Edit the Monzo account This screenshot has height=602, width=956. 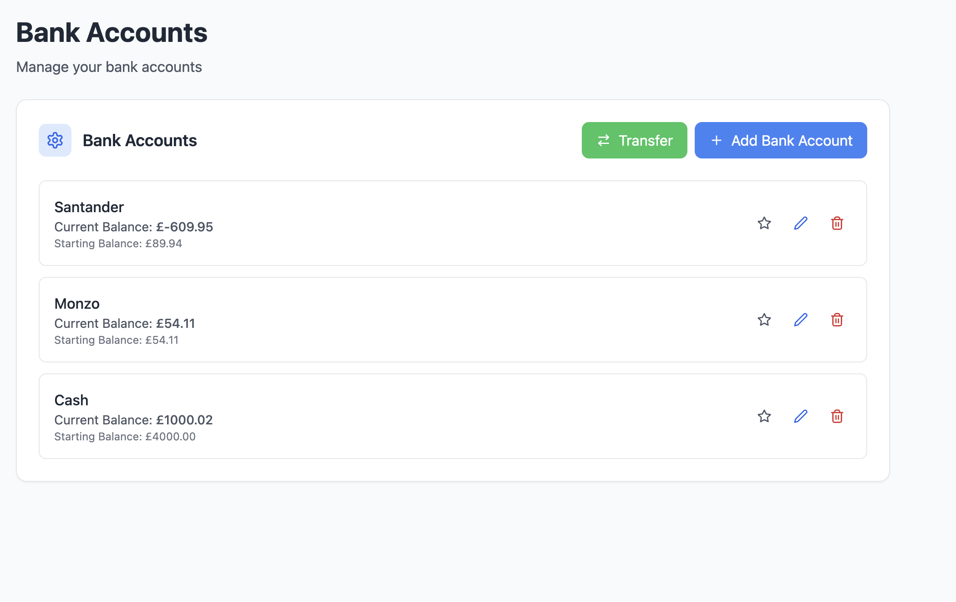click(x=800, y=320)
